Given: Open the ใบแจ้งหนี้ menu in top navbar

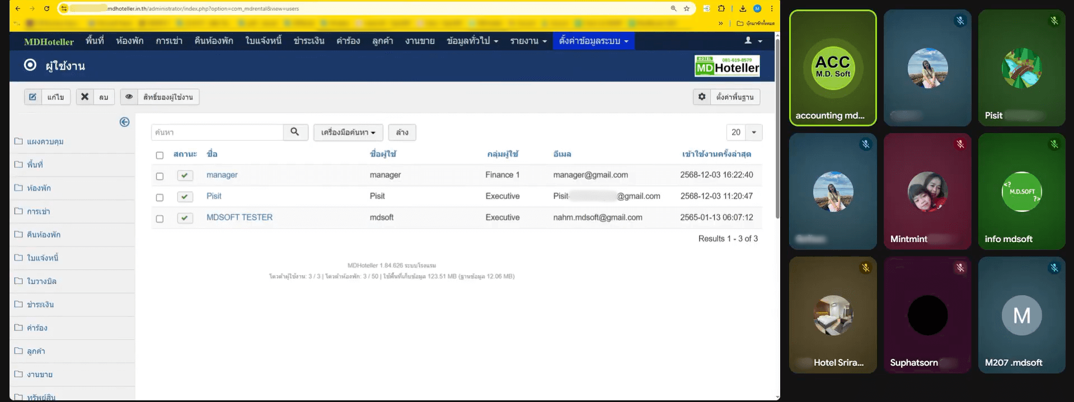Looking at the screenshot, I should 263,41.
